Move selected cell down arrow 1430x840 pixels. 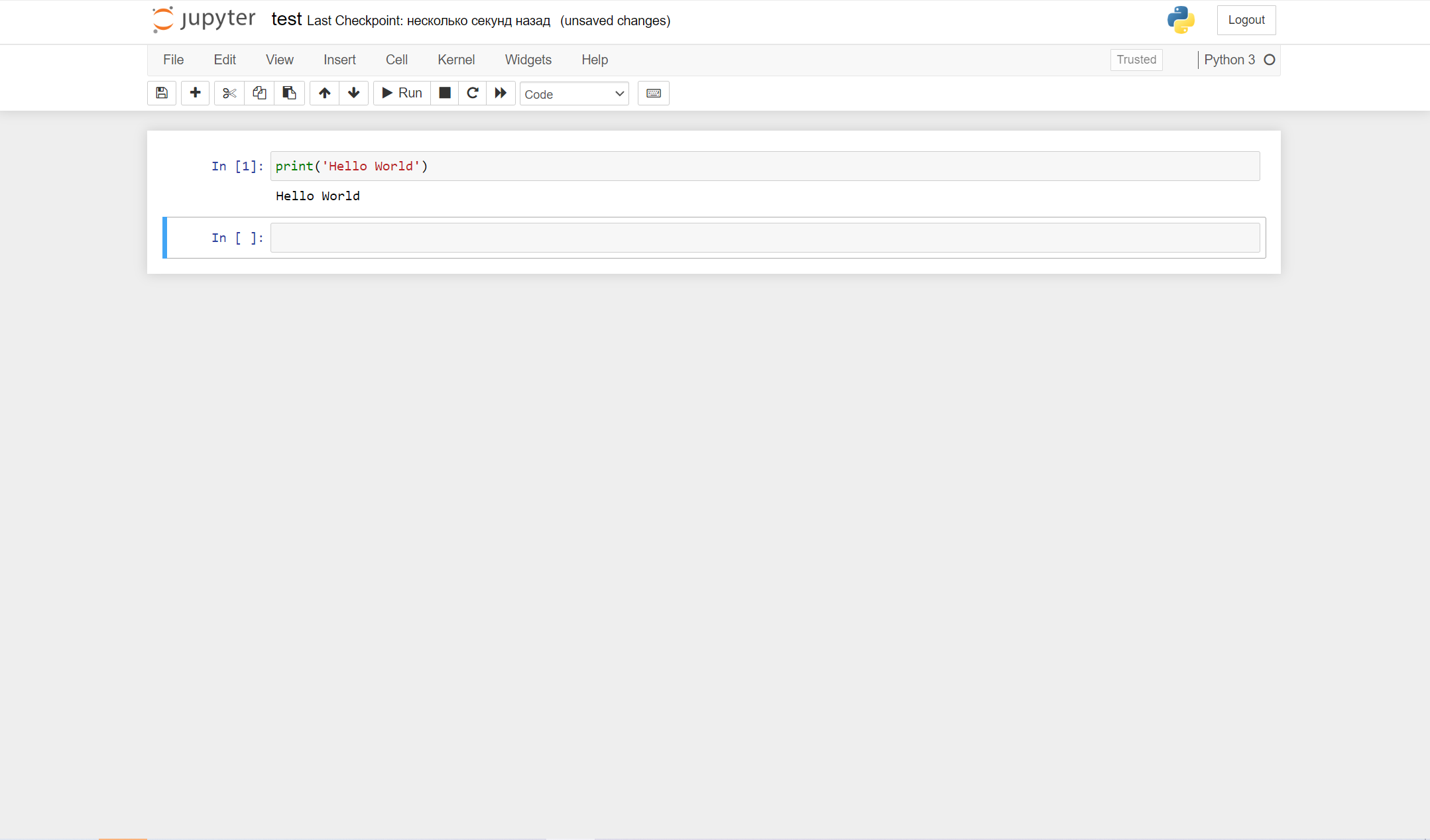(354, 93)
